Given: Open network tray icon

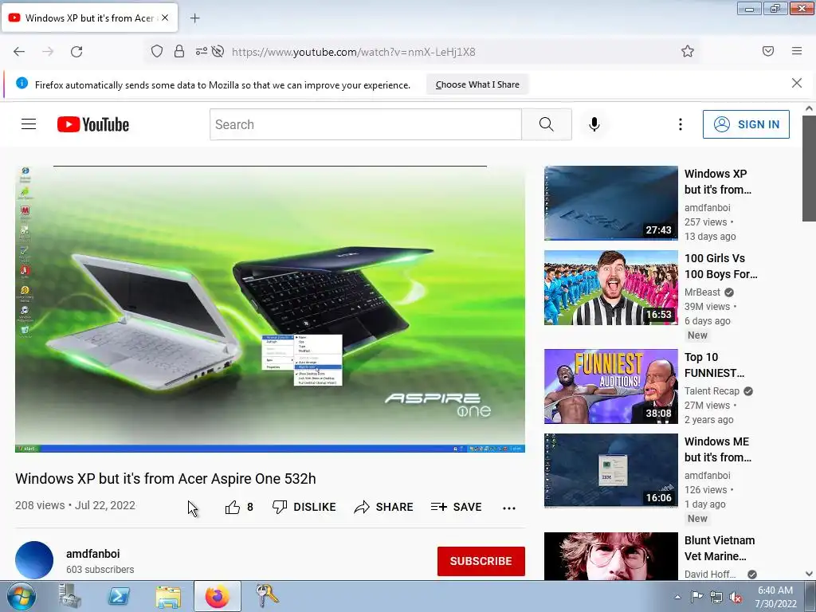Looking at the screenshot, I should pos(716,597).
